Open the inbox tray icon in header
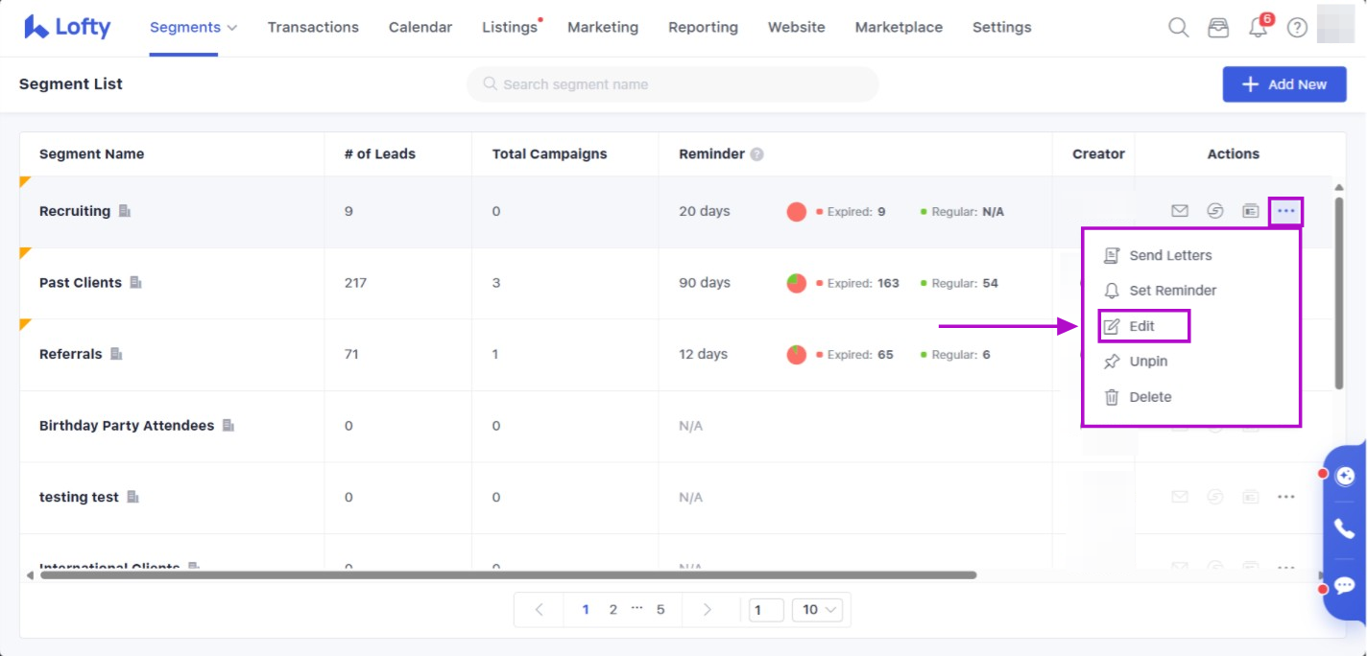This screenshot has height=656, width=1368. 1218,28
